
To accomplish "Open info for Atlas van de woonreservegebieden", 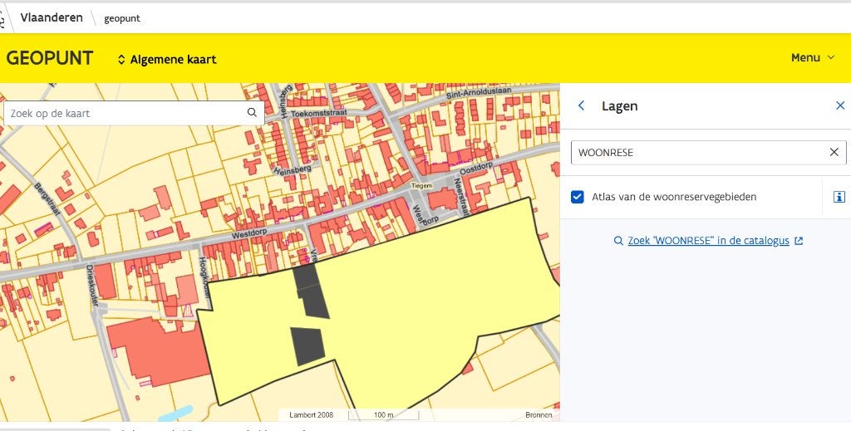I will [x=839, y=197].
